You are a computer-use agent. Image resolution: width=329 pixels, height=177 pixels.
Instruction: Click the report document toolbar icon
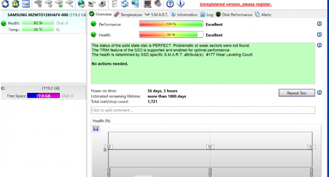114,4
